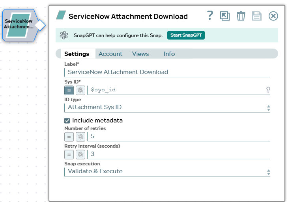
Task: Click SnapGPT icon next to Sys ID
Action: 80,91
